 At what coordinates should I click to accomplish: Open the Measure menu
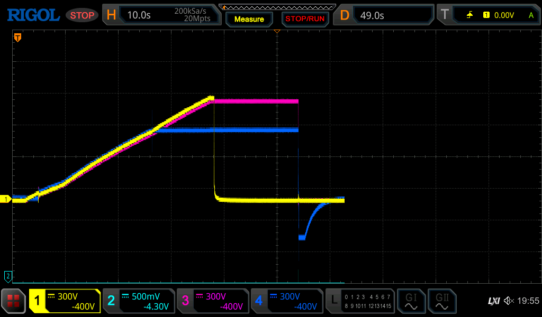click(x=249, y=19)
